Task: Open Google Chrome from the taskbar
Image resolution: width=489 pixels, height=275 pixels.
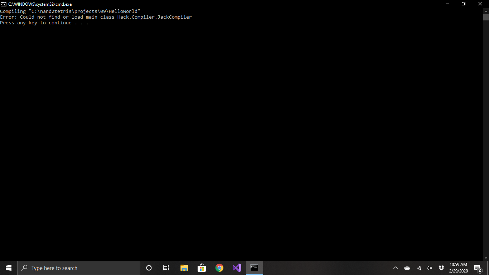Action: pyautogui.click(x=219, y=268)
